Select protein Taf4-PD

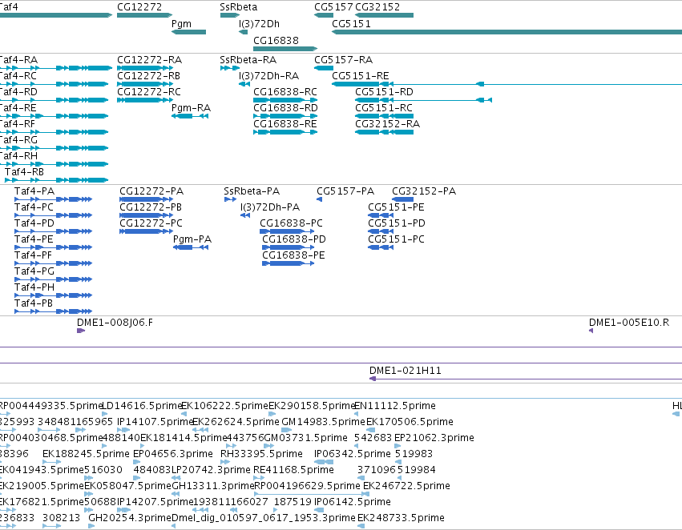(53, 231)
